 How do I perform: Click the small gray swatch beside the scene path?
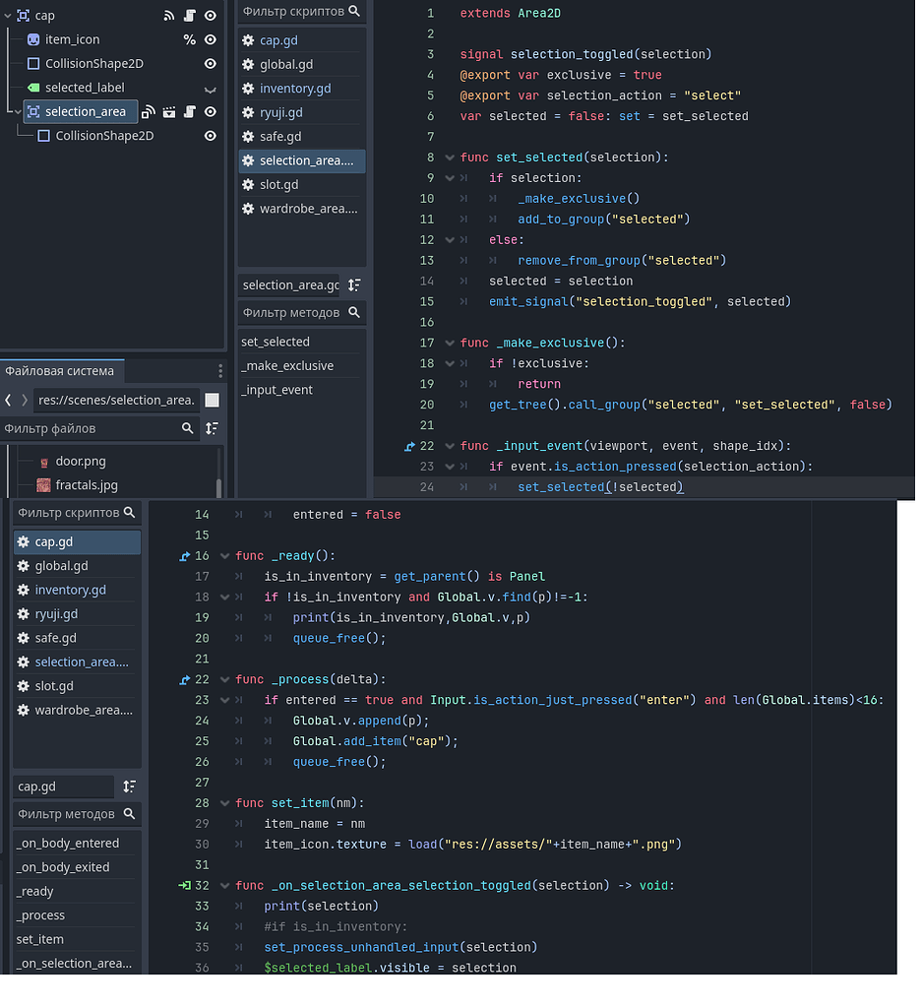click(x=213, y=401)
